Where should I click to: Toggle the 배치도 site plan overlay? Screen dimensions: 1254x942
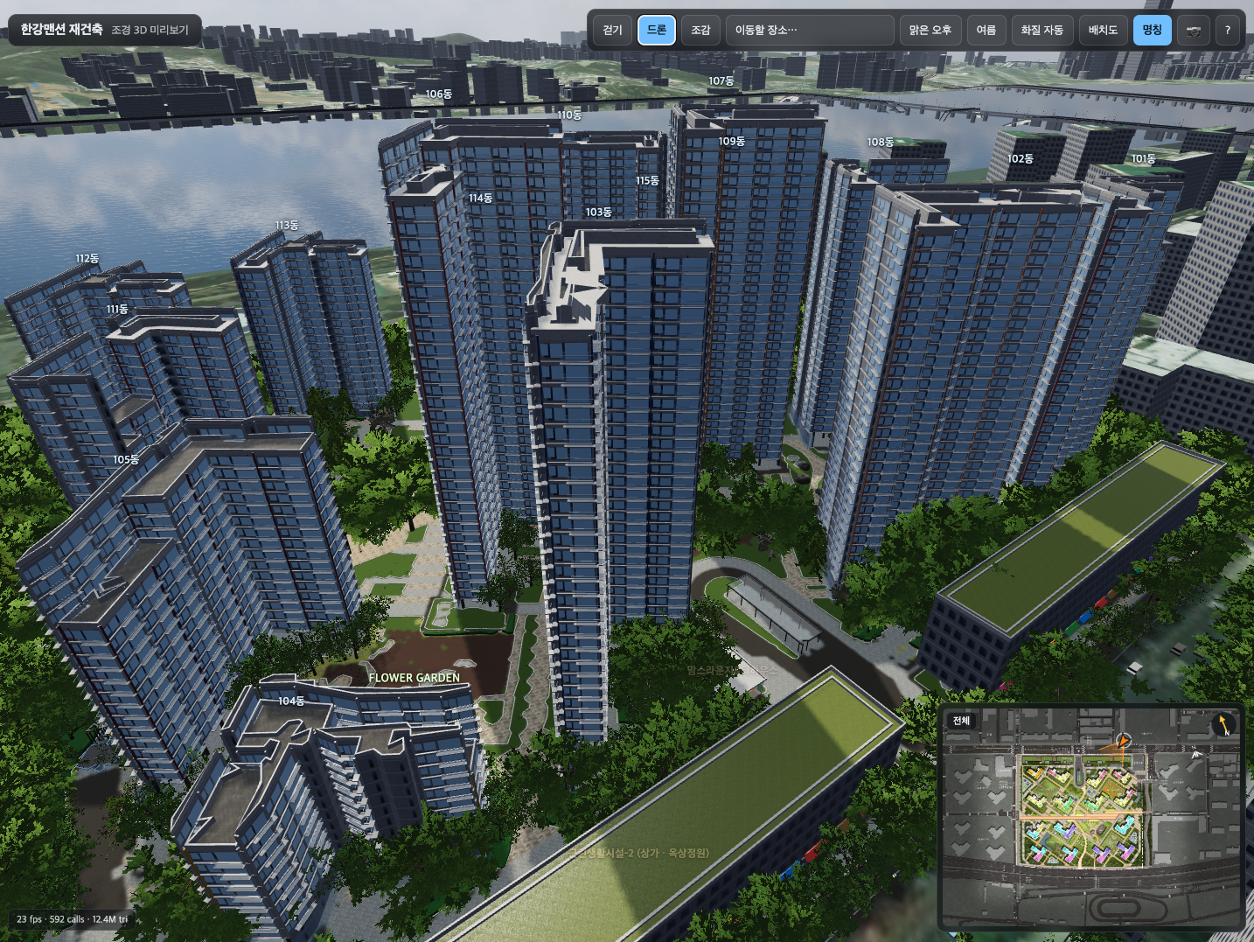click(x=1103, y=30)
